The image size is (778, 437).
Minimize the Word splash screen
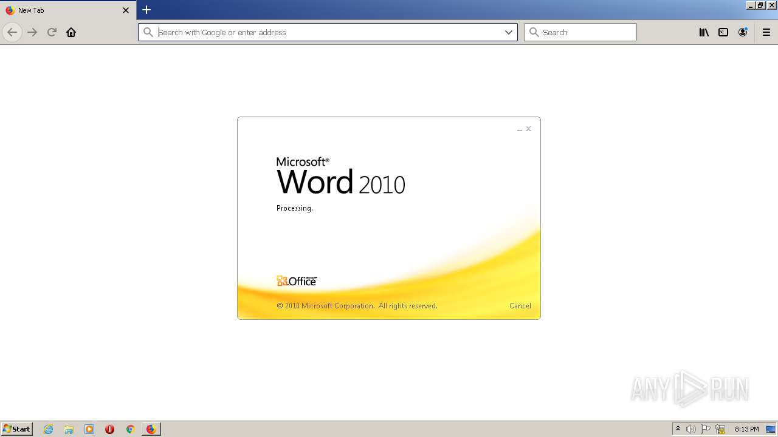tap(520, 129)
